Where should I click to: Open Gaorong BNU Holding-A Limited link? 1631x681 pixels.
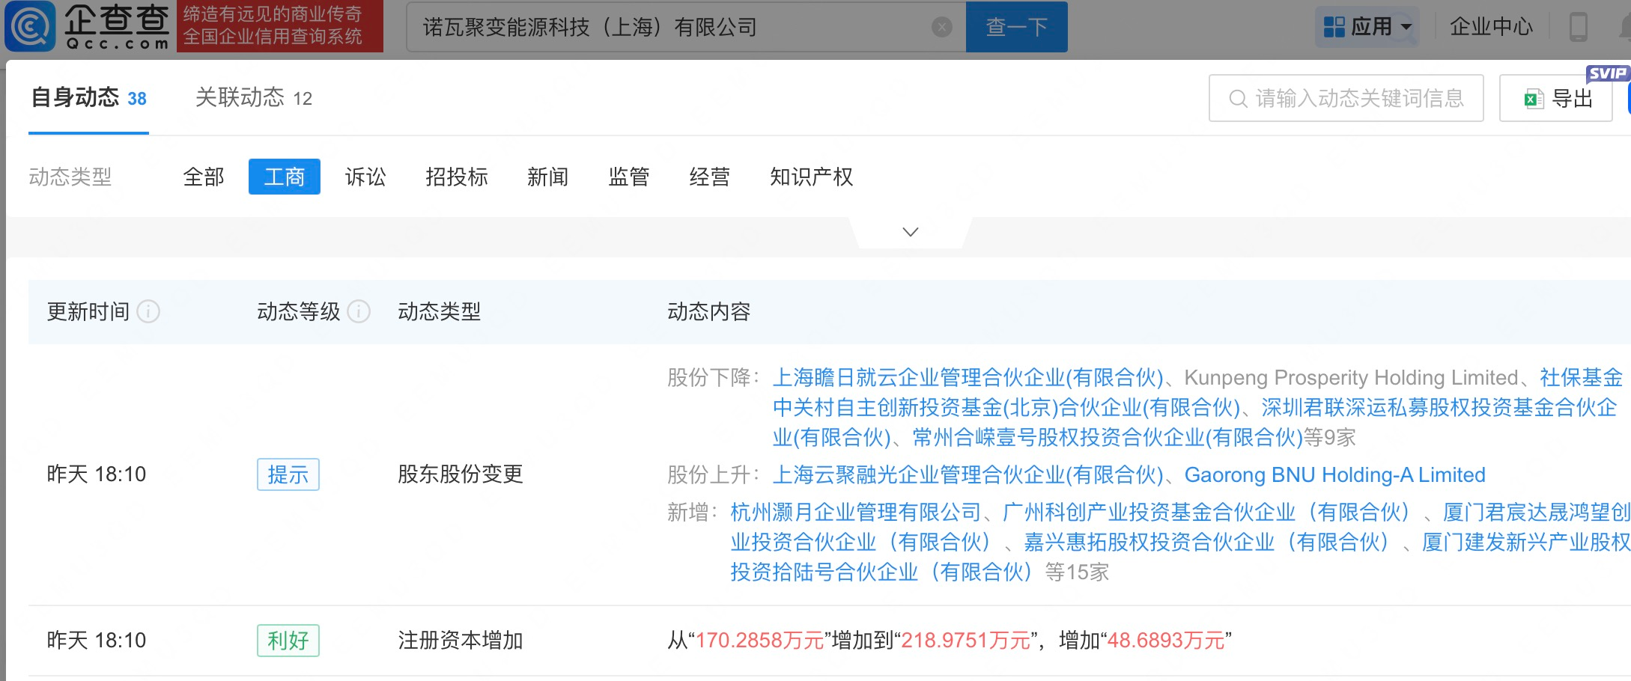(1334, 474)
